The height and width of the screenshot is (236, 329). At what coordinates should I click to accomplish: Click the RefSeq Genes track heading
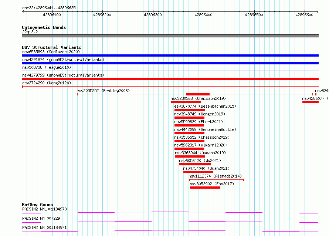point(37,205)
